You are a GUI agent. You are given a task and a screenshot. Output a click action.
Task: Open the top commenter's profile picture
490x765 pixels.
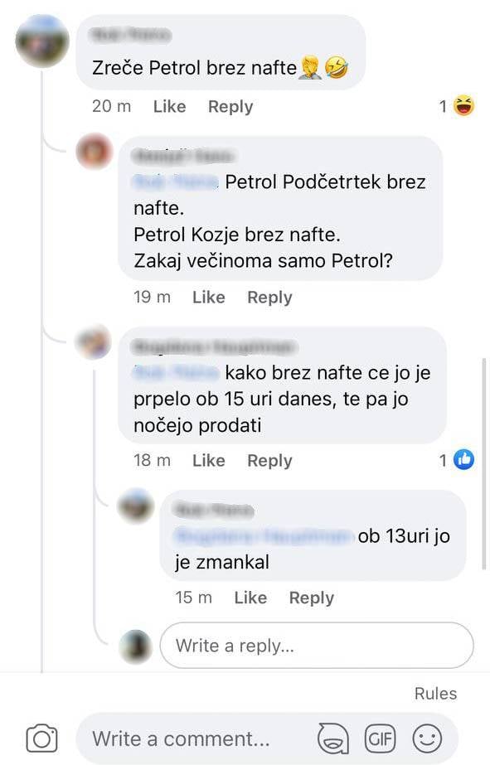pos(42,41)
